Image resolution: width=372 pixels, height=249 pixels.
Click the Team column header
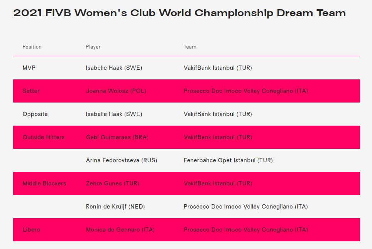coord(190,47)
